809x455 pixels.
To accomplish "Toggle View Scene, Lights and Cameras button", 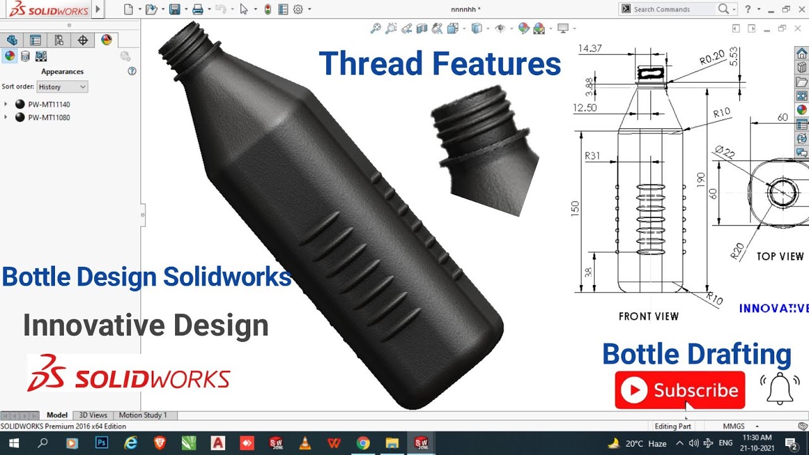I will pos(41,56).
